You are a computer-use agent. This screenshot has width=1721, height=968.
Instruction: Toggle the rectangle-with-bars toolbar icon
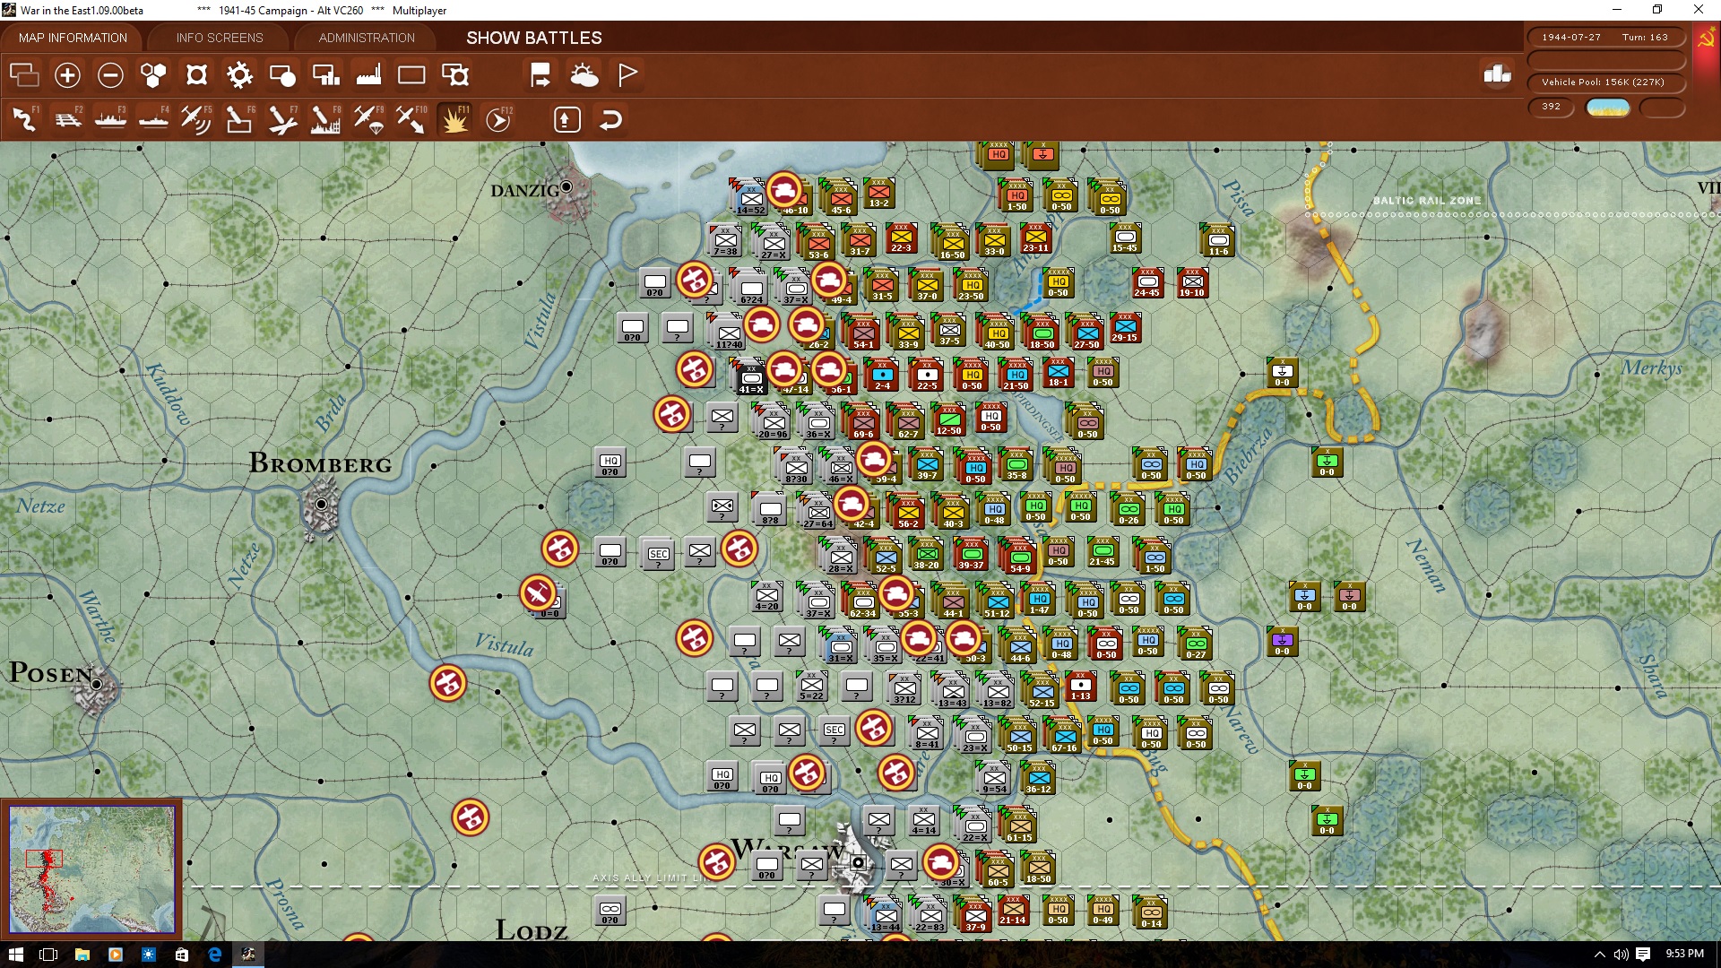[325, 75]
